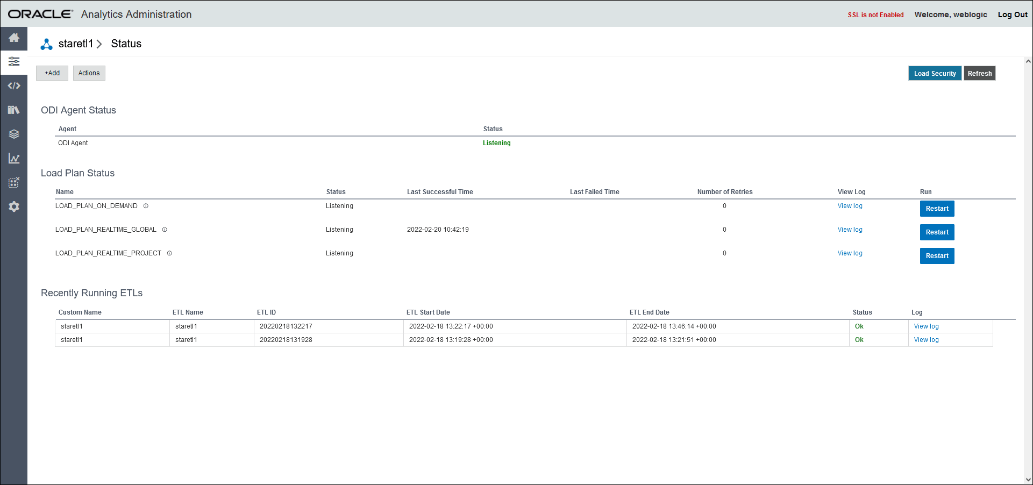The image size is (1033, 485).
Task: Click the Custom Name column header
Action: pos(80,312)
